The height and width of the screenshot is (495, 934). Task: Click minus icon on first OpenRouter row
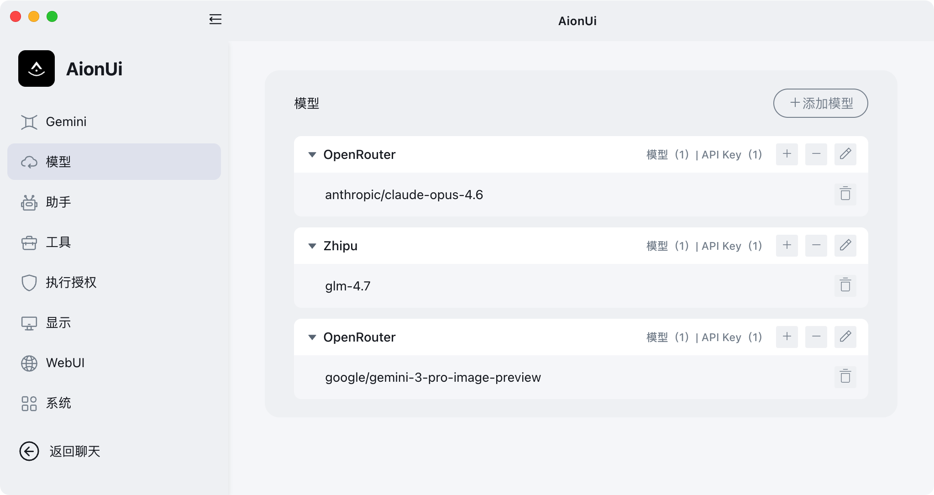(x=816, y=154)
